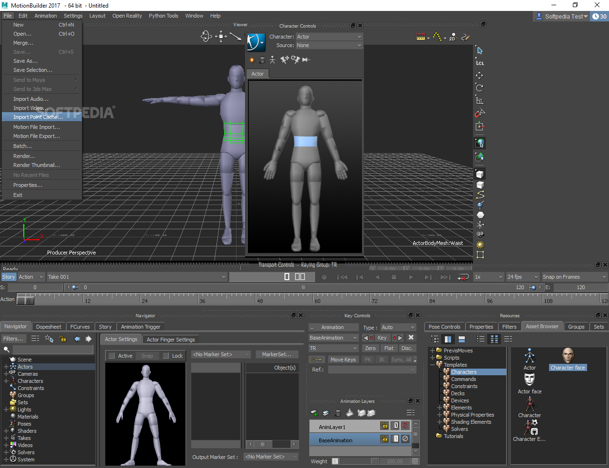Click the dolly arrow tool in Viewer
The width and height of the screenshot is (609, 468).
(x=235, y=36)
